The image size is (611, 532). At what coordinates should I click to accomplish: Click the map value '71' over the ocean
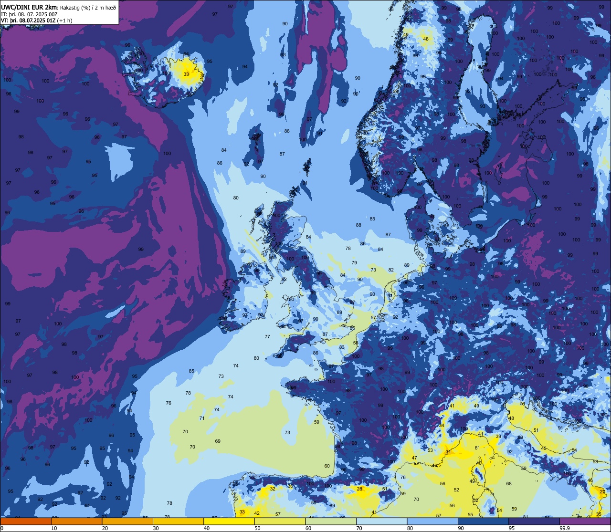(202, 418)
